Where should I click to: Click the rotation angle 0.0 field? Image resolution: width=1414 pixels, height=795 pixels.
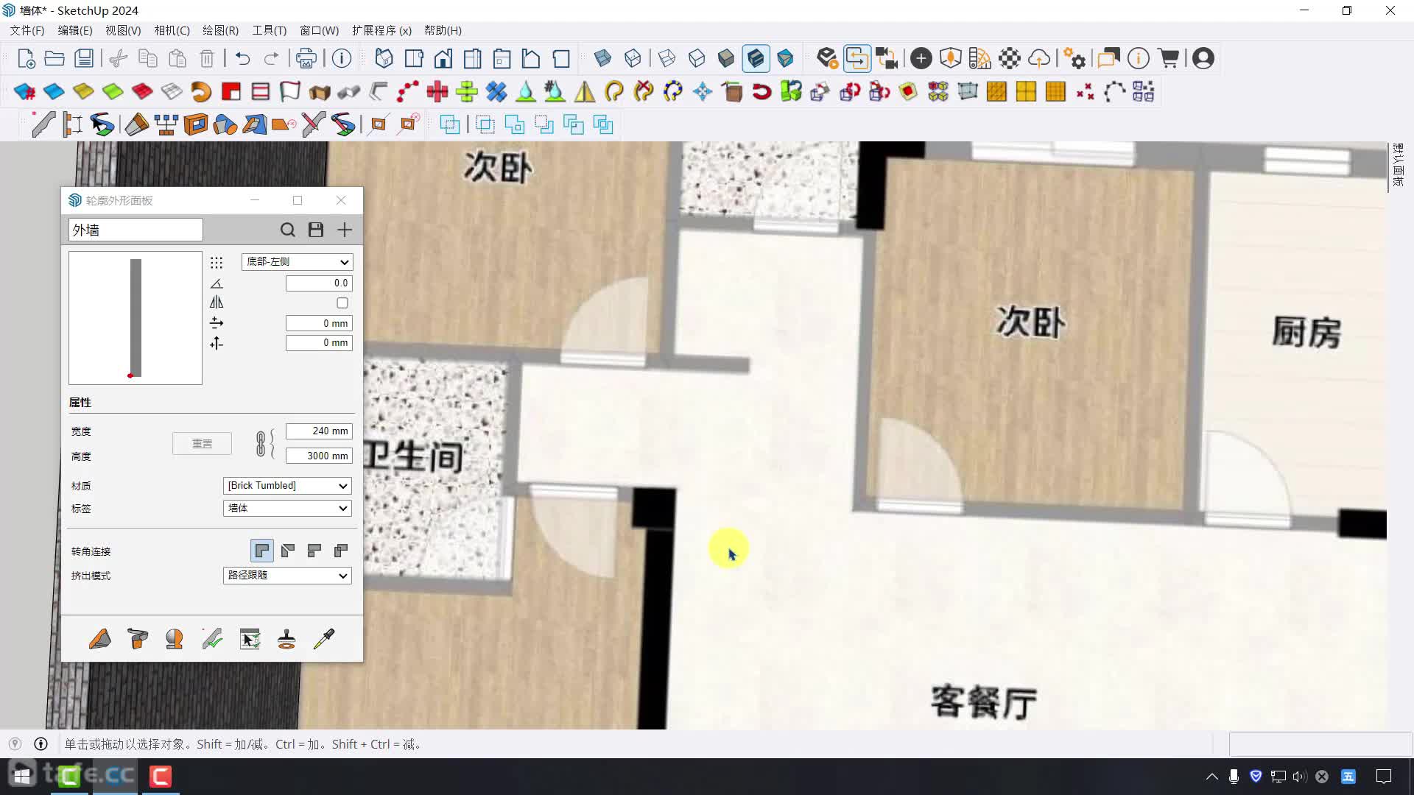pos(319,283)
